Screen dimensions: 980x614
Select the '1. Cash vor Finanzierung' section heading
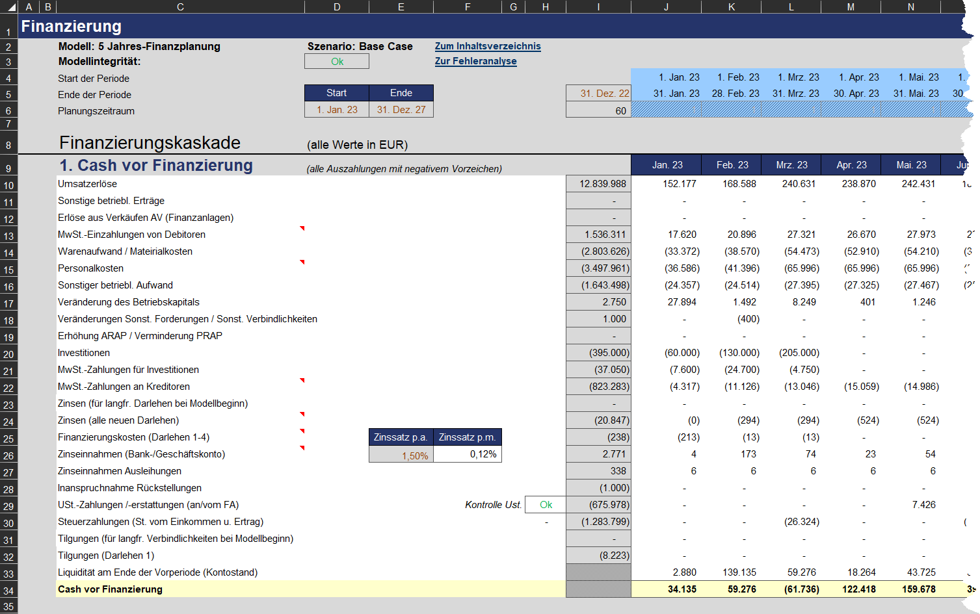156,165
